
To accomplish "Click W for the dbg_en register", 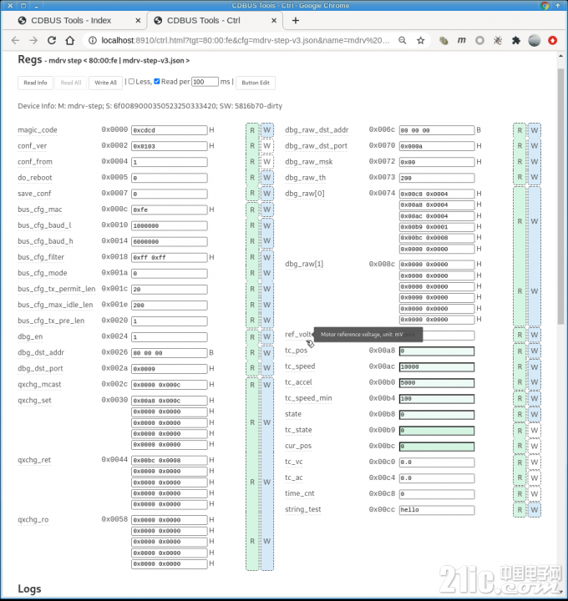I will (267, 336).
